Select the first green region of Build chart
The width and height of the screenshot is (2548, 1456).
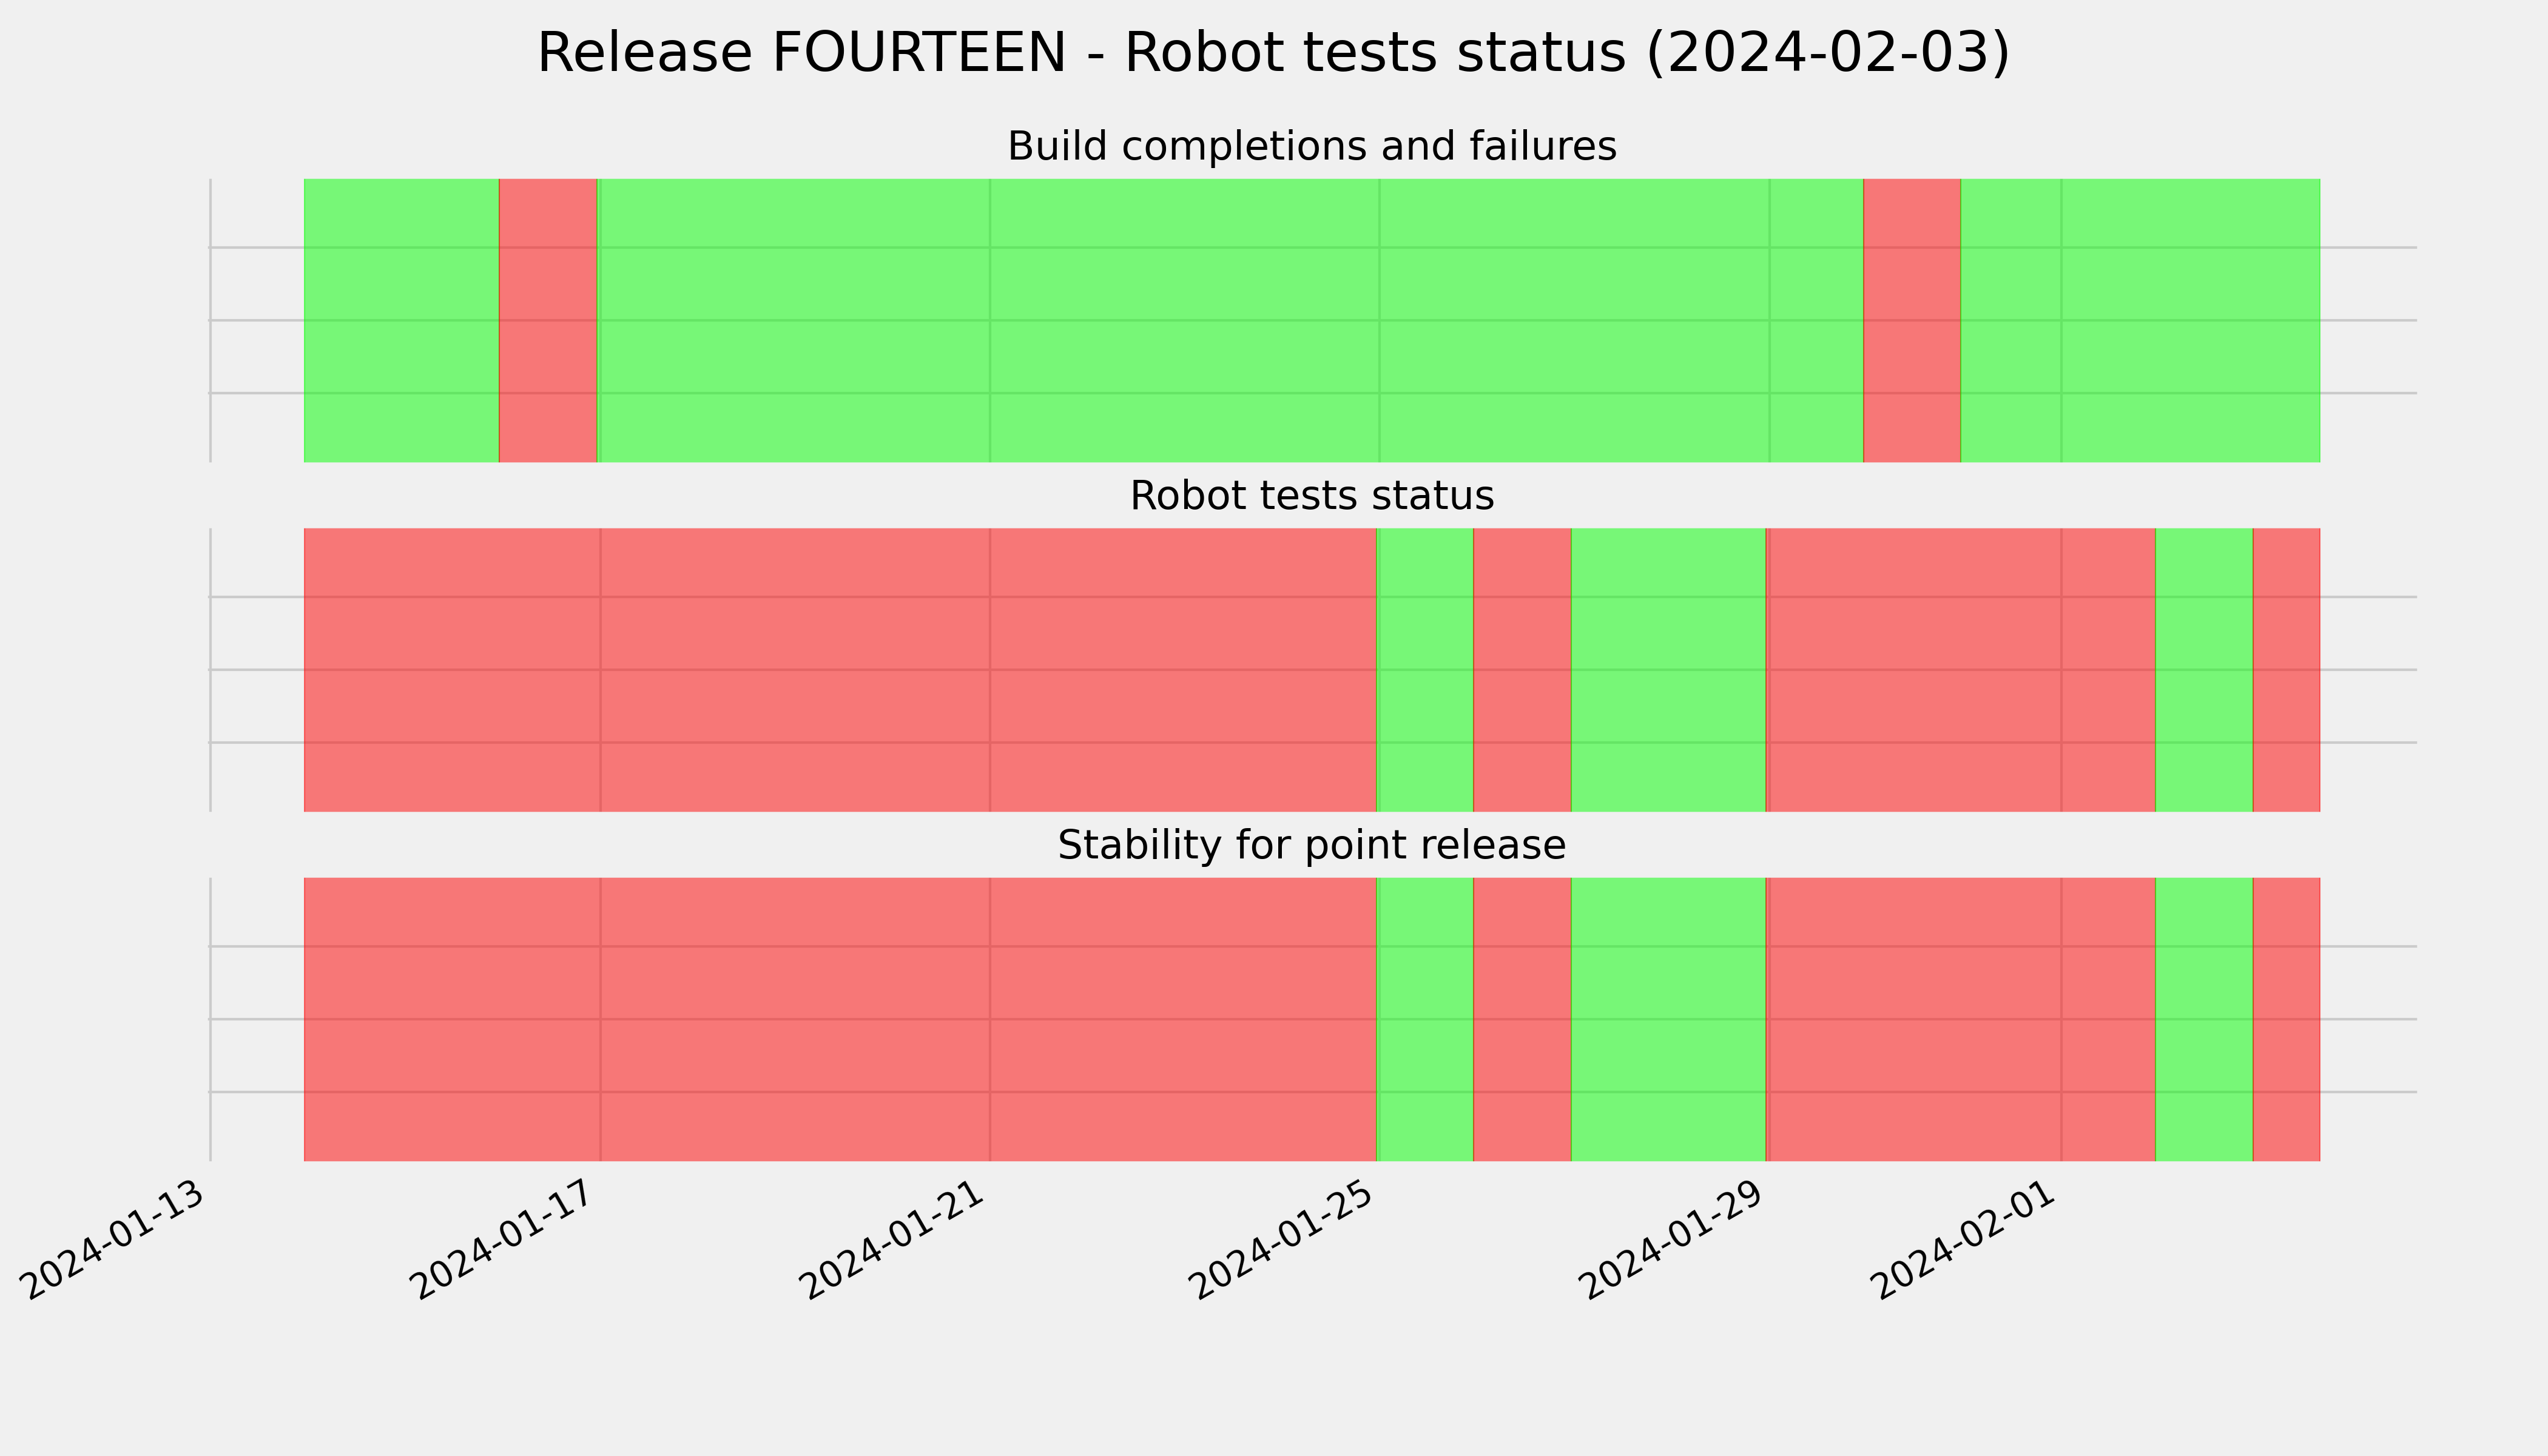coord(401,320)
